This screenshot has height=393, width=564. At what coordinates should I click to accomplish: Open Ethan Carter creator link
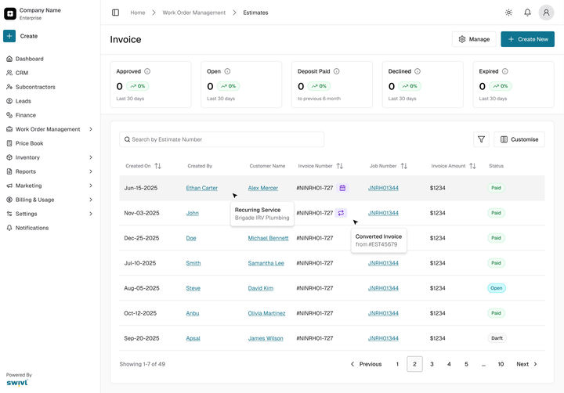pos(202,188)
